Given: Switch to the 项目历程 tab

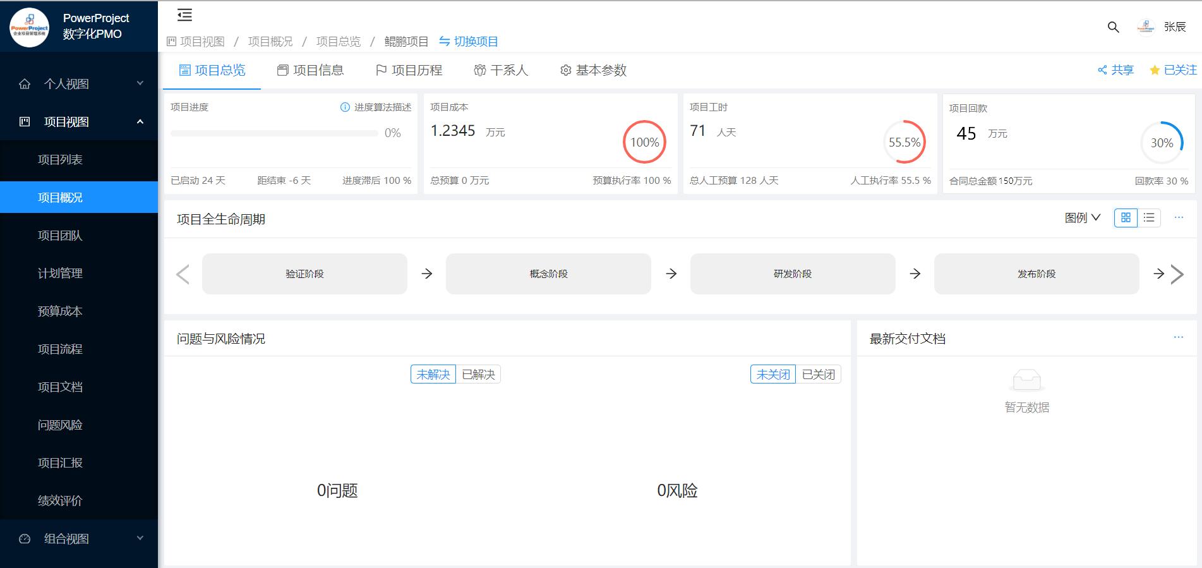Looking at the screenshot, I should click(x=409, y=70).
